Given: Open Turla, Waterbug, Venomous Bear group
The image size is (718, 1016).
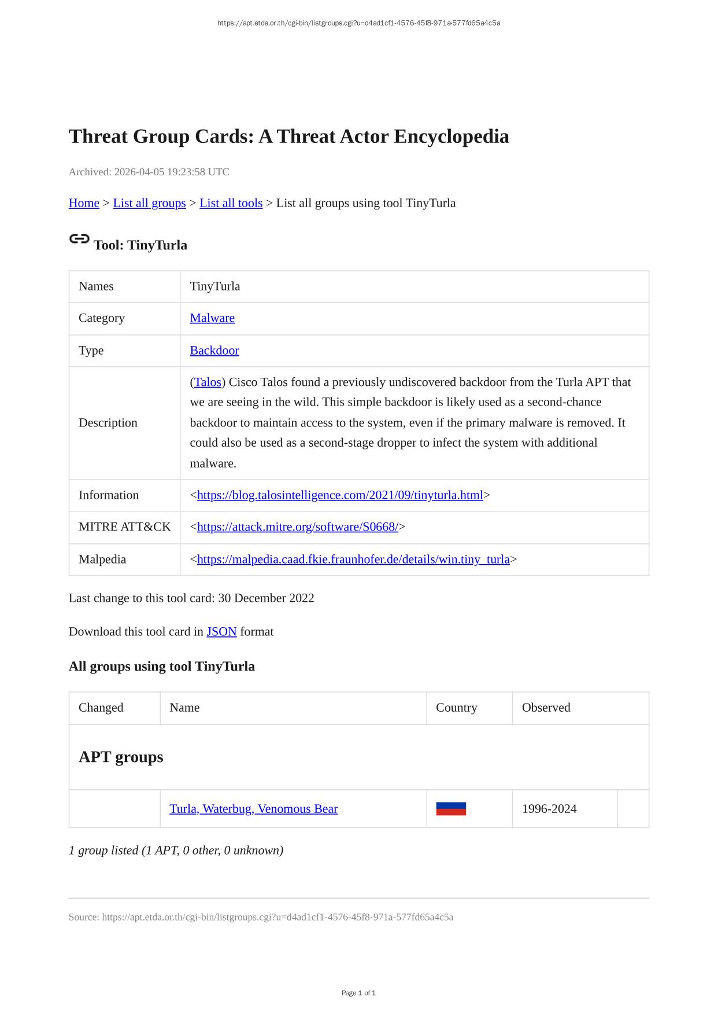Looking at the screenshot, I should pos(253,809).
